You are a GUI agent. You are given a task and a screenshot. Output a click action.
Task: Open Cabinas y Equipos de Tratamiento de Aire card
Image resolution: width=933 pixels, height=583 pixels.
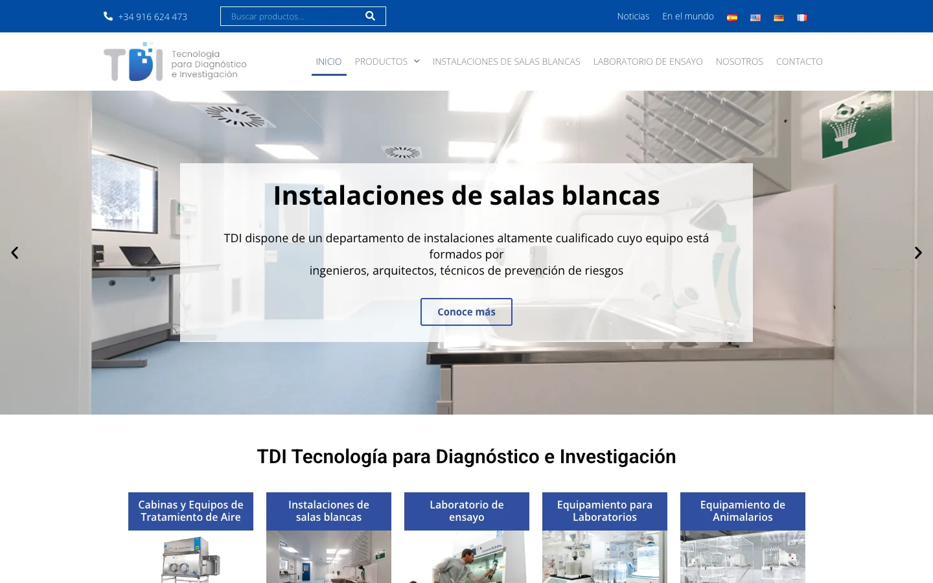coord(190,511)
